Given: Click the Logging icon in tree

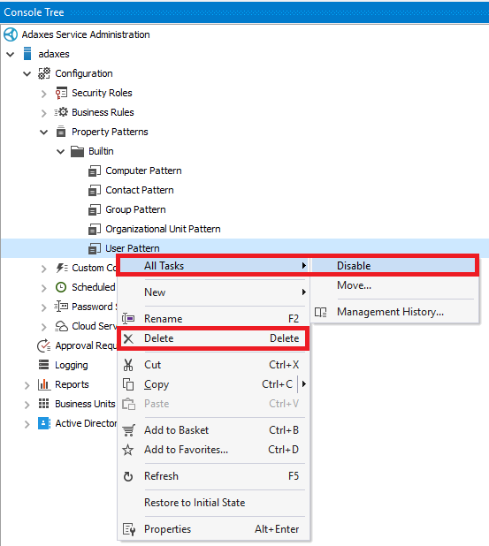Looking at the screenshot, I should click(44, 365).
